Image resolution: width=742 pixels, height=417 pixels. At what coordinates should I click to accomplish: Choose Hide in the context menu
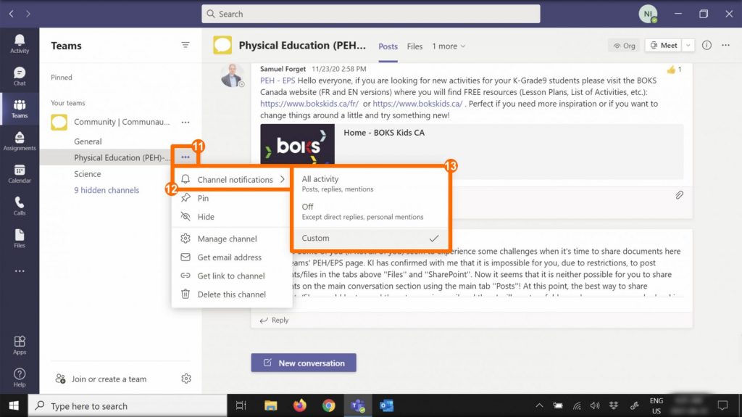232,217
